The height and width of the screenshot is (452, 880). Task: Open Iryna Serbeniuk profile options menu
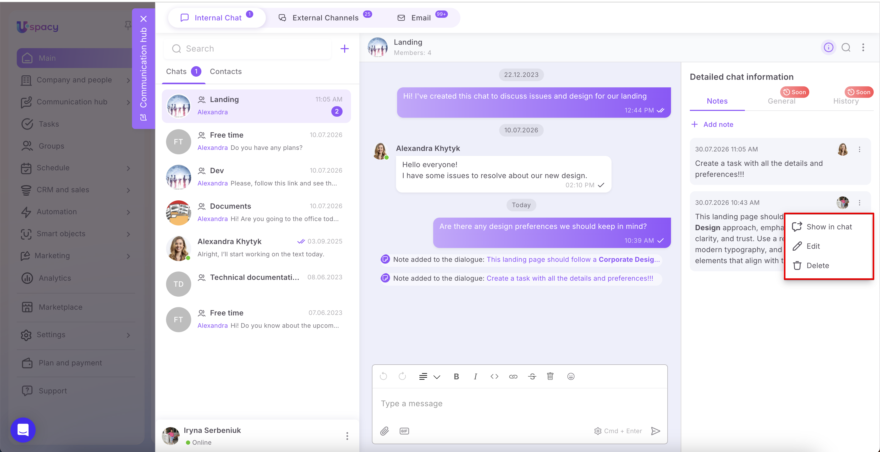pos(347,436)
